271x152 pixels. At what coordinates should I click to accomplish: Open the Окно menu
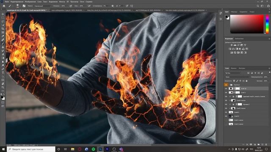click(x=82, y=2)
